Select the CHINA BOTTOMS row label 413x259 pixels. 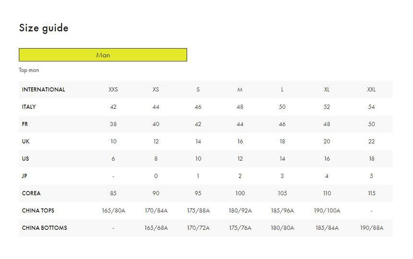[x=44, y=228]
